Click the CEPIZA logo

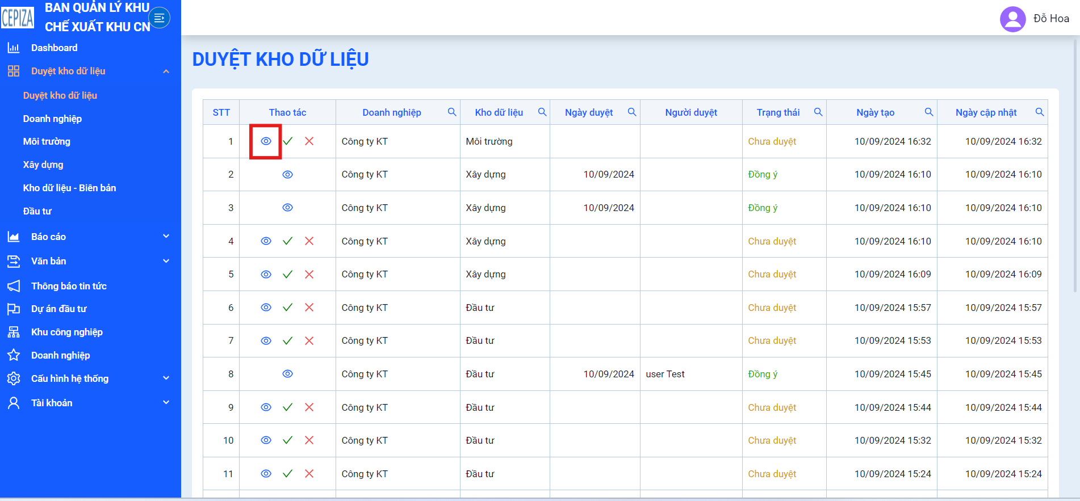tap(18, 18)
